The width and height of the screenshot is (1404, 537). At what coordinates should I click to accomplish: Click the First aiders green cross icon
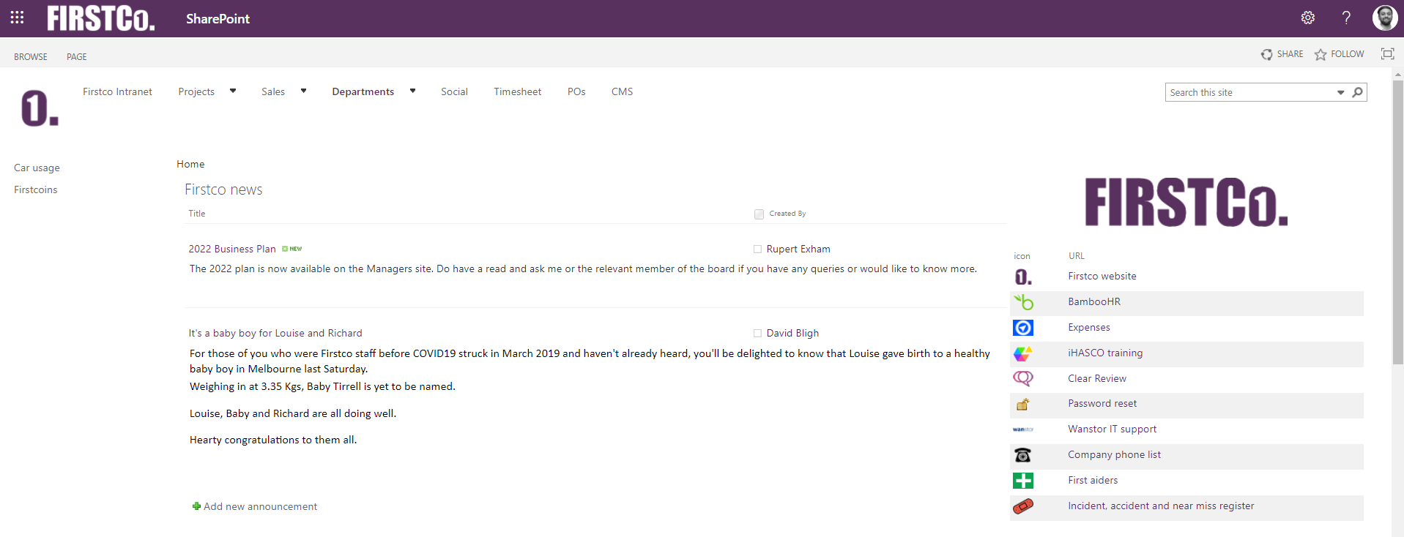click(x=1023, y=481)
